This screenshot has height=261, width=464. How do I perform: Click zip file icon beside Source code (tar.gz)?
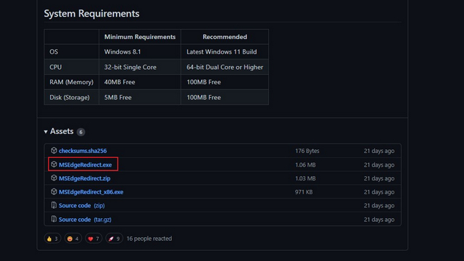[54, 219]
